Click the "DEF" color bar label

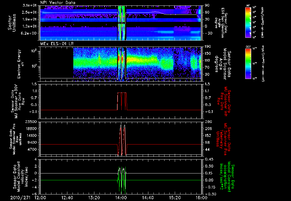click(x=248, y=47)
